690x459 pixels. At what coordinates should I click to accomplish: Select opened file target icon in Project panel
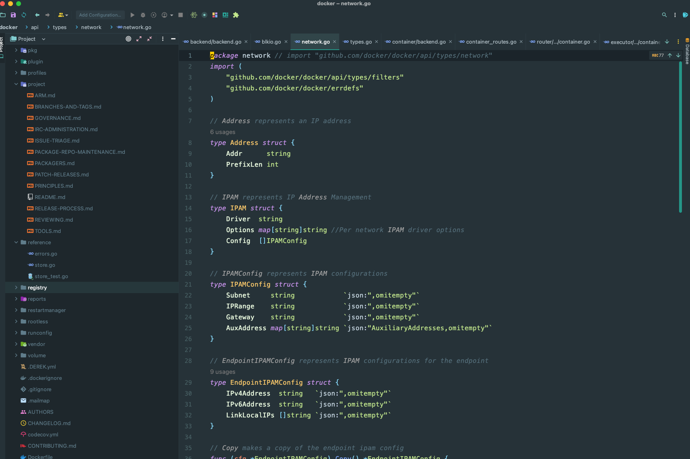point(128,39)
